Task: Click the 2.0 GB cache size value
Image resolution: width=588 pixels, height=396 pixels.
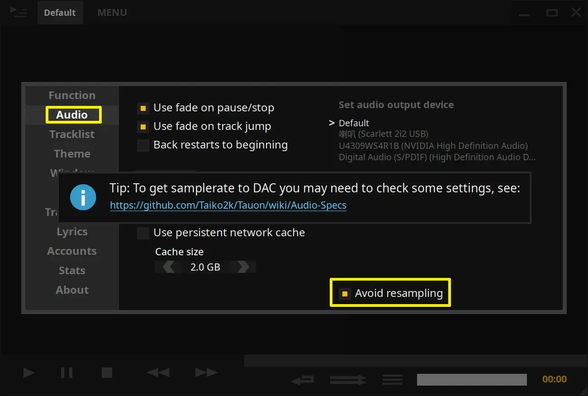Action: 205,267
